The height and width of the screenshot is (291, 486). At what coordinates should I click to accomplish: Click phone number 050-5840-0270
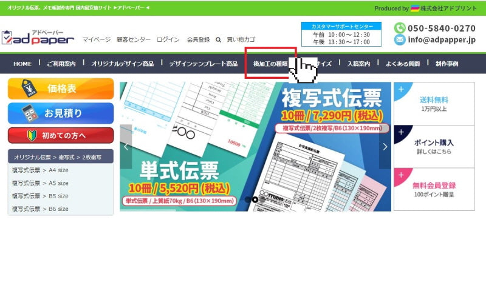(442, 28)
